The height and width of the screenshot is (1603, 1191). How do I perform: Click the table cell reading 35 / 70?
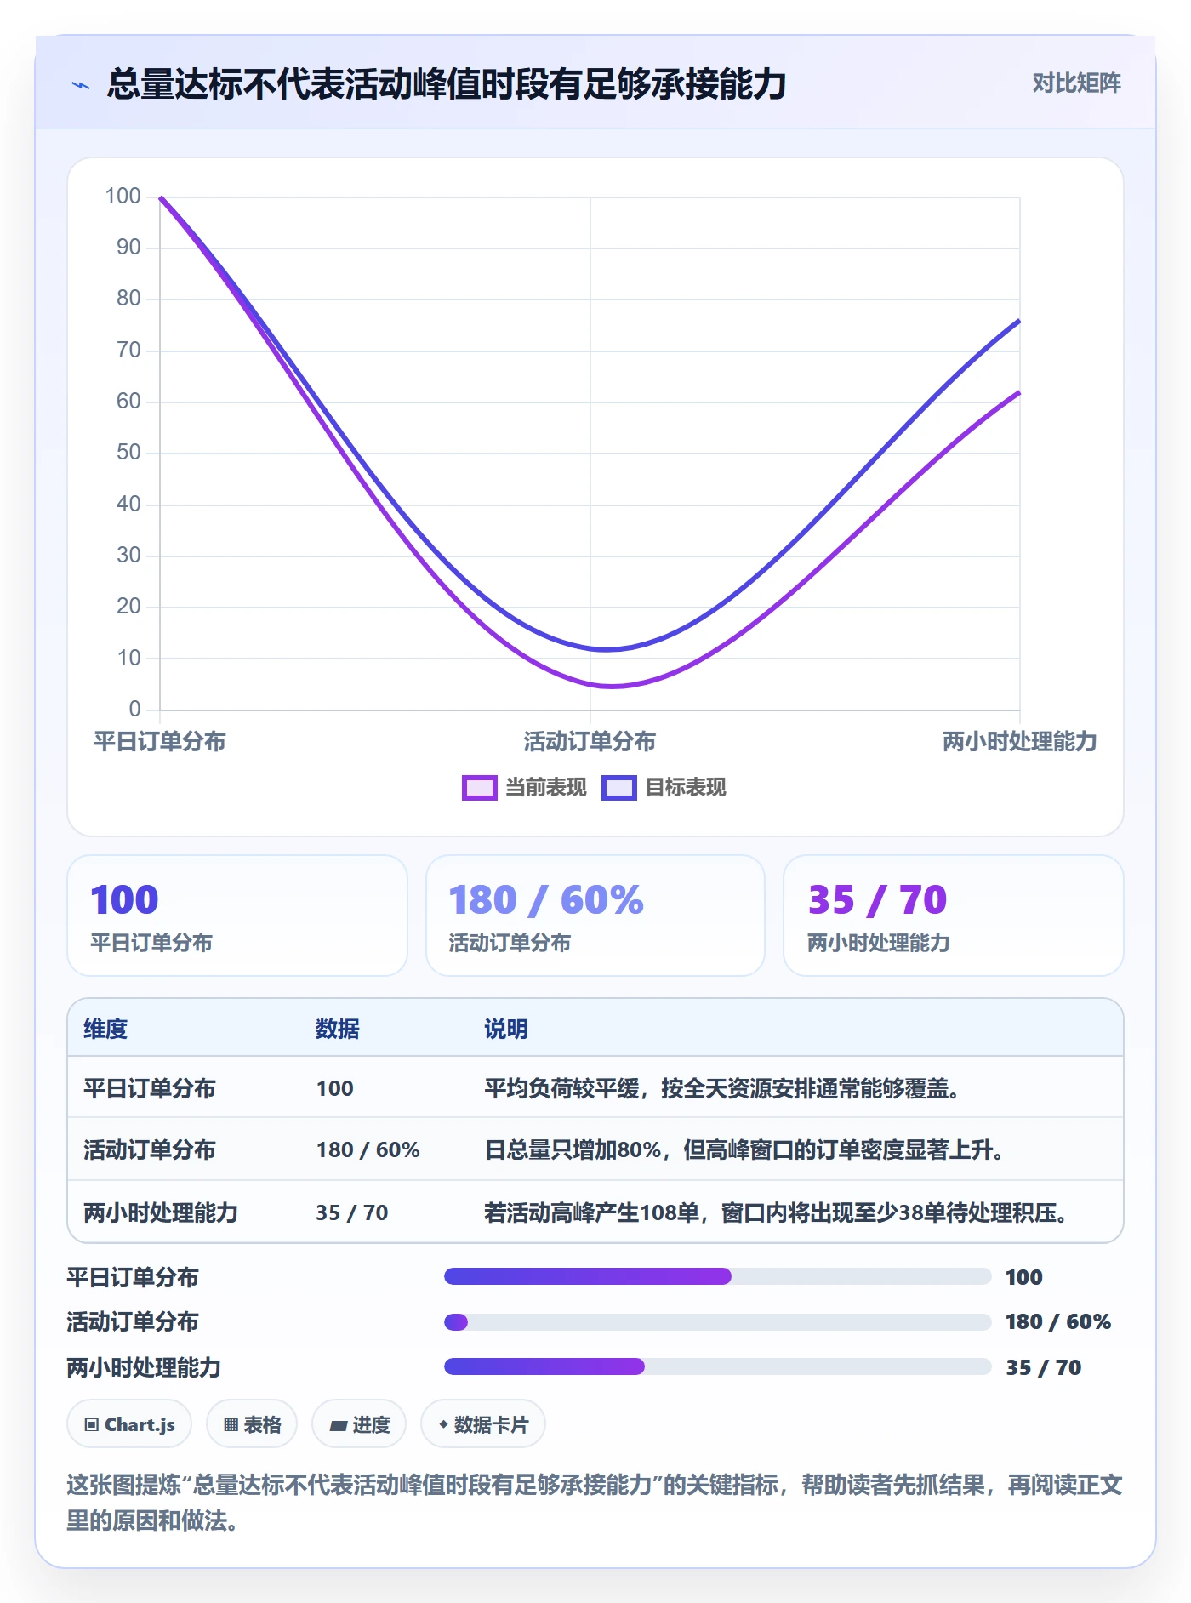tap(352, 1212)
